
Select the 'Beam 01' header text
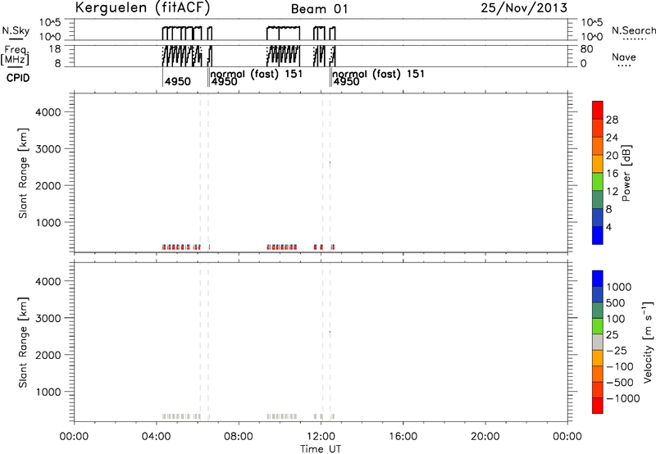(319, 9)
